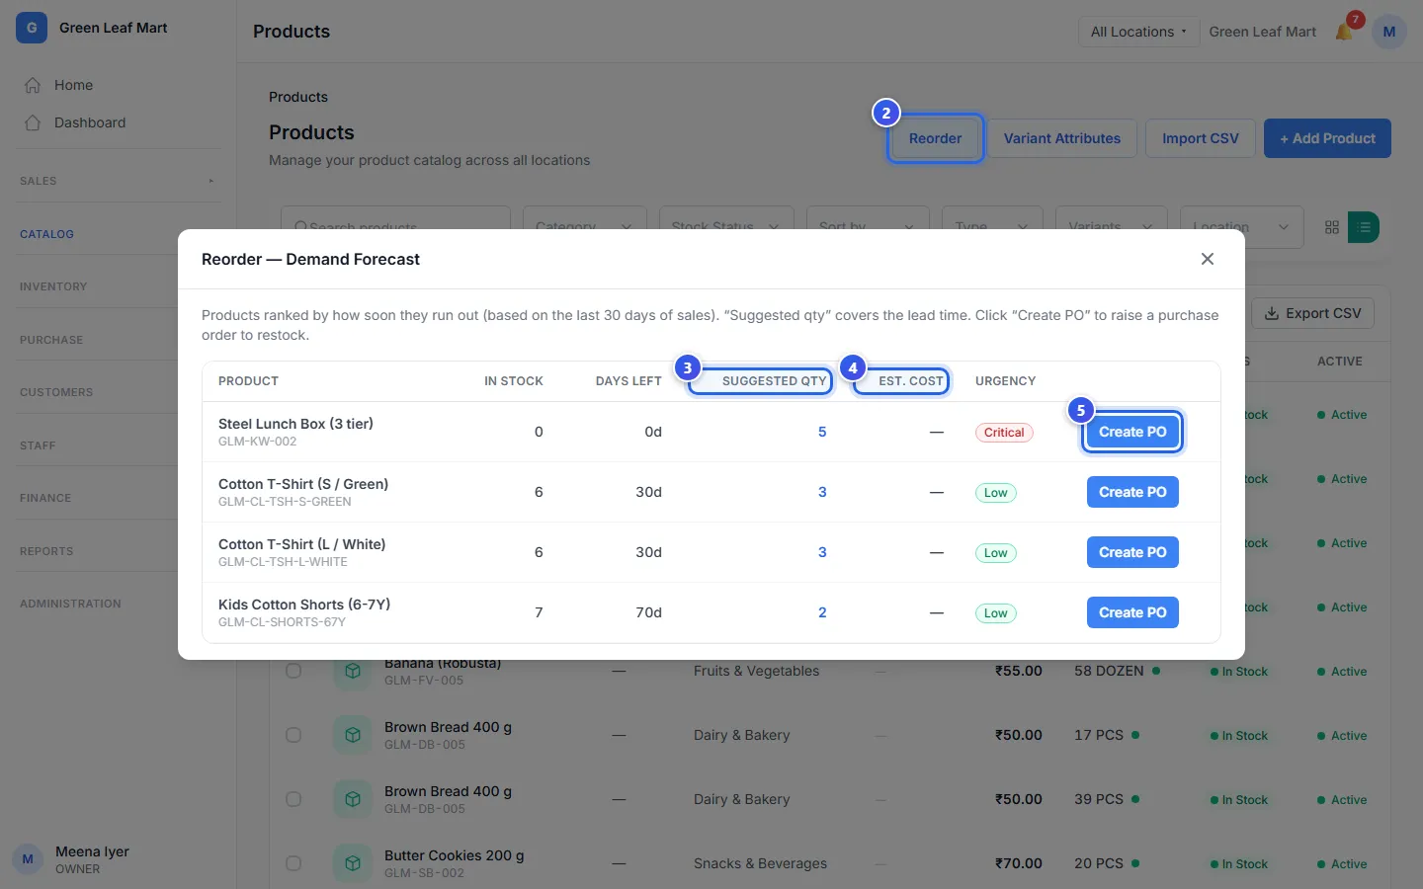Click the Add Product button
1423x889 pixels.
[x=1327, y=138]
